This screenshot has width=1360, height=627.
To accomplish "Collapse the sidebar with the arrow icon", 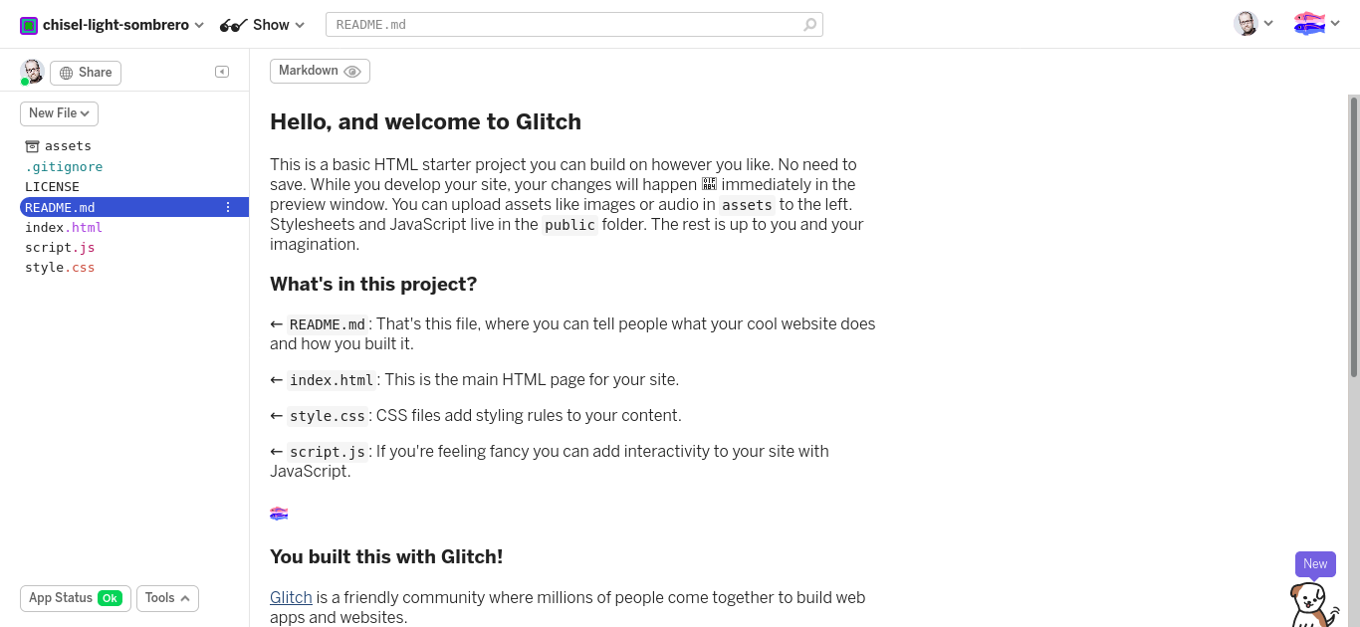I will pyautogui.click(x=222, y=72).
